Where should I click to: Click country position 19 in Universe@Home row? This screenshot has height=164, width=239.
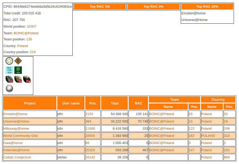[x=226, y=121]
